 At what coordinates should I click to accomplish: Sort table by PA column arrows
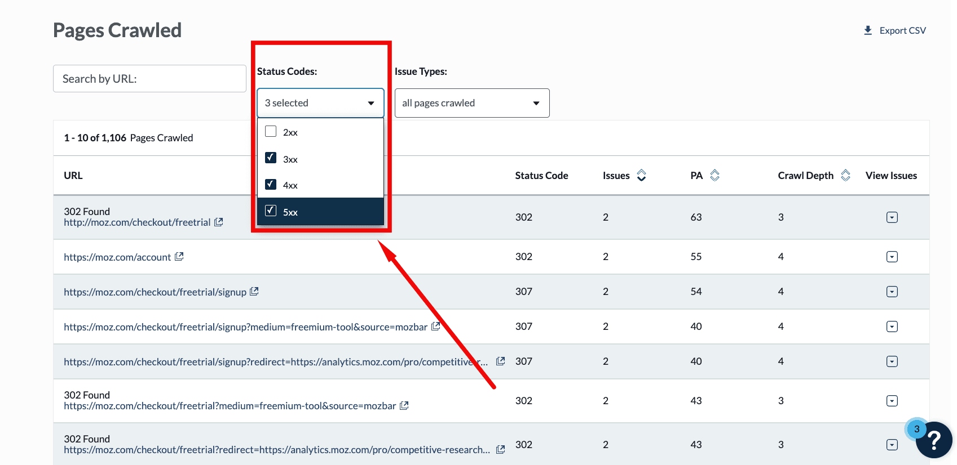[715, 176]
